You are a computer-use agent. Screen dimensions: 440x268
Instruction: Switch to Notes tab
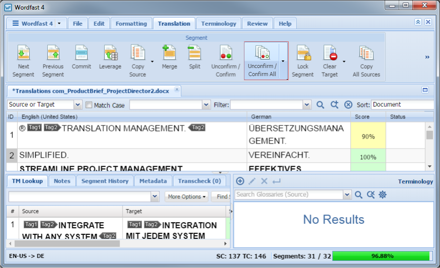(x=62, y=181)
